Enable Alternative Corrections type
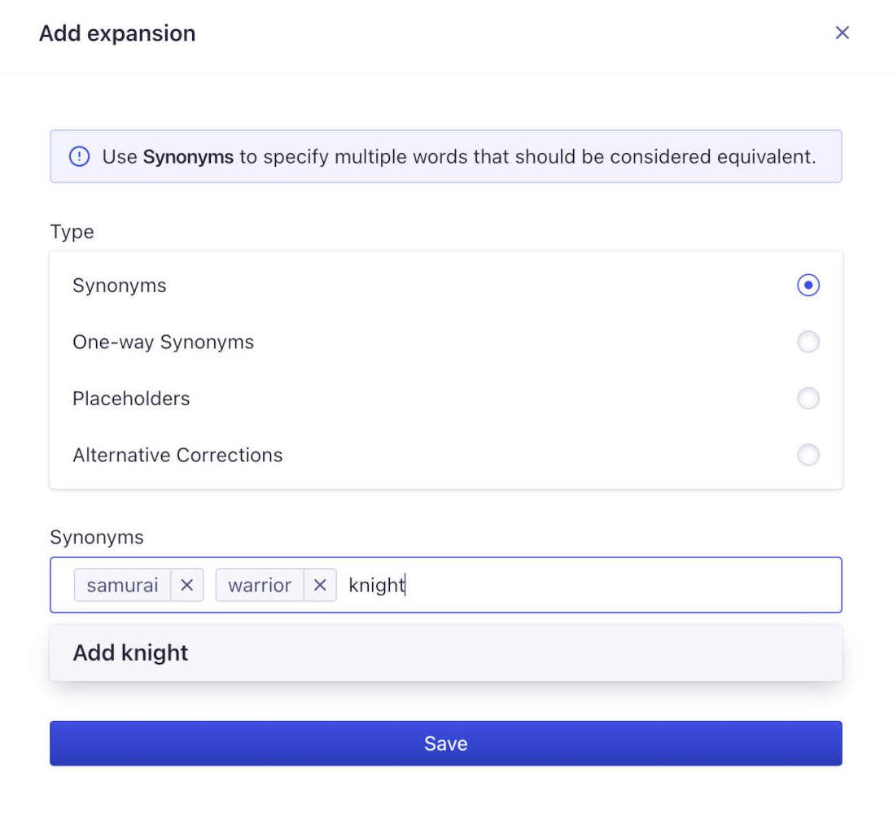The width and height of the screenshot is (893, 816). (x=808, y=455)
